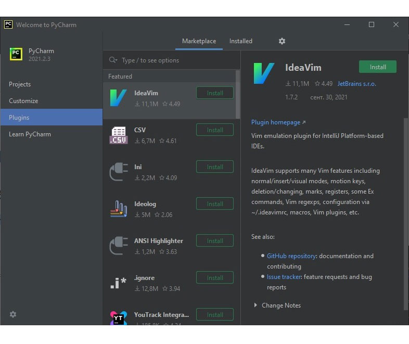Click the Featured section header

(x=120, y=77)
